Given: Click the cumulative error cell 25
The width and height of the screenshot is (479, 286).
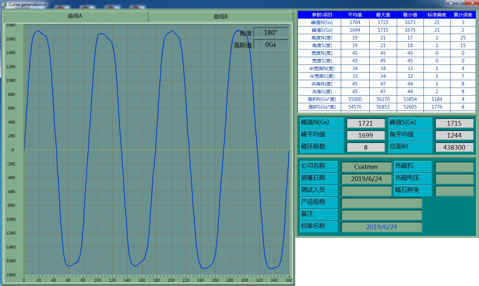Looking at the screenshot, I should [x=463, y=38].
